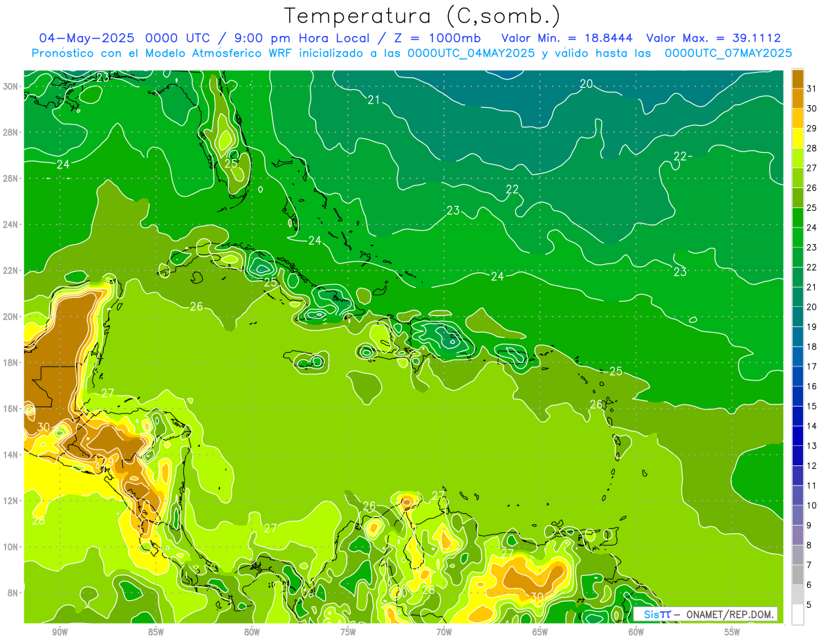Click the '85W' longitude axis label
Screen dimensions: 830x641
(x=156, y=631)
